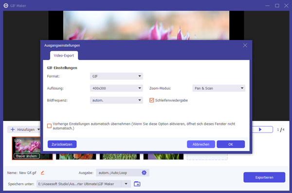292x193 pixels.
Task: Click the Exportieren button
Action: [264, 177]
